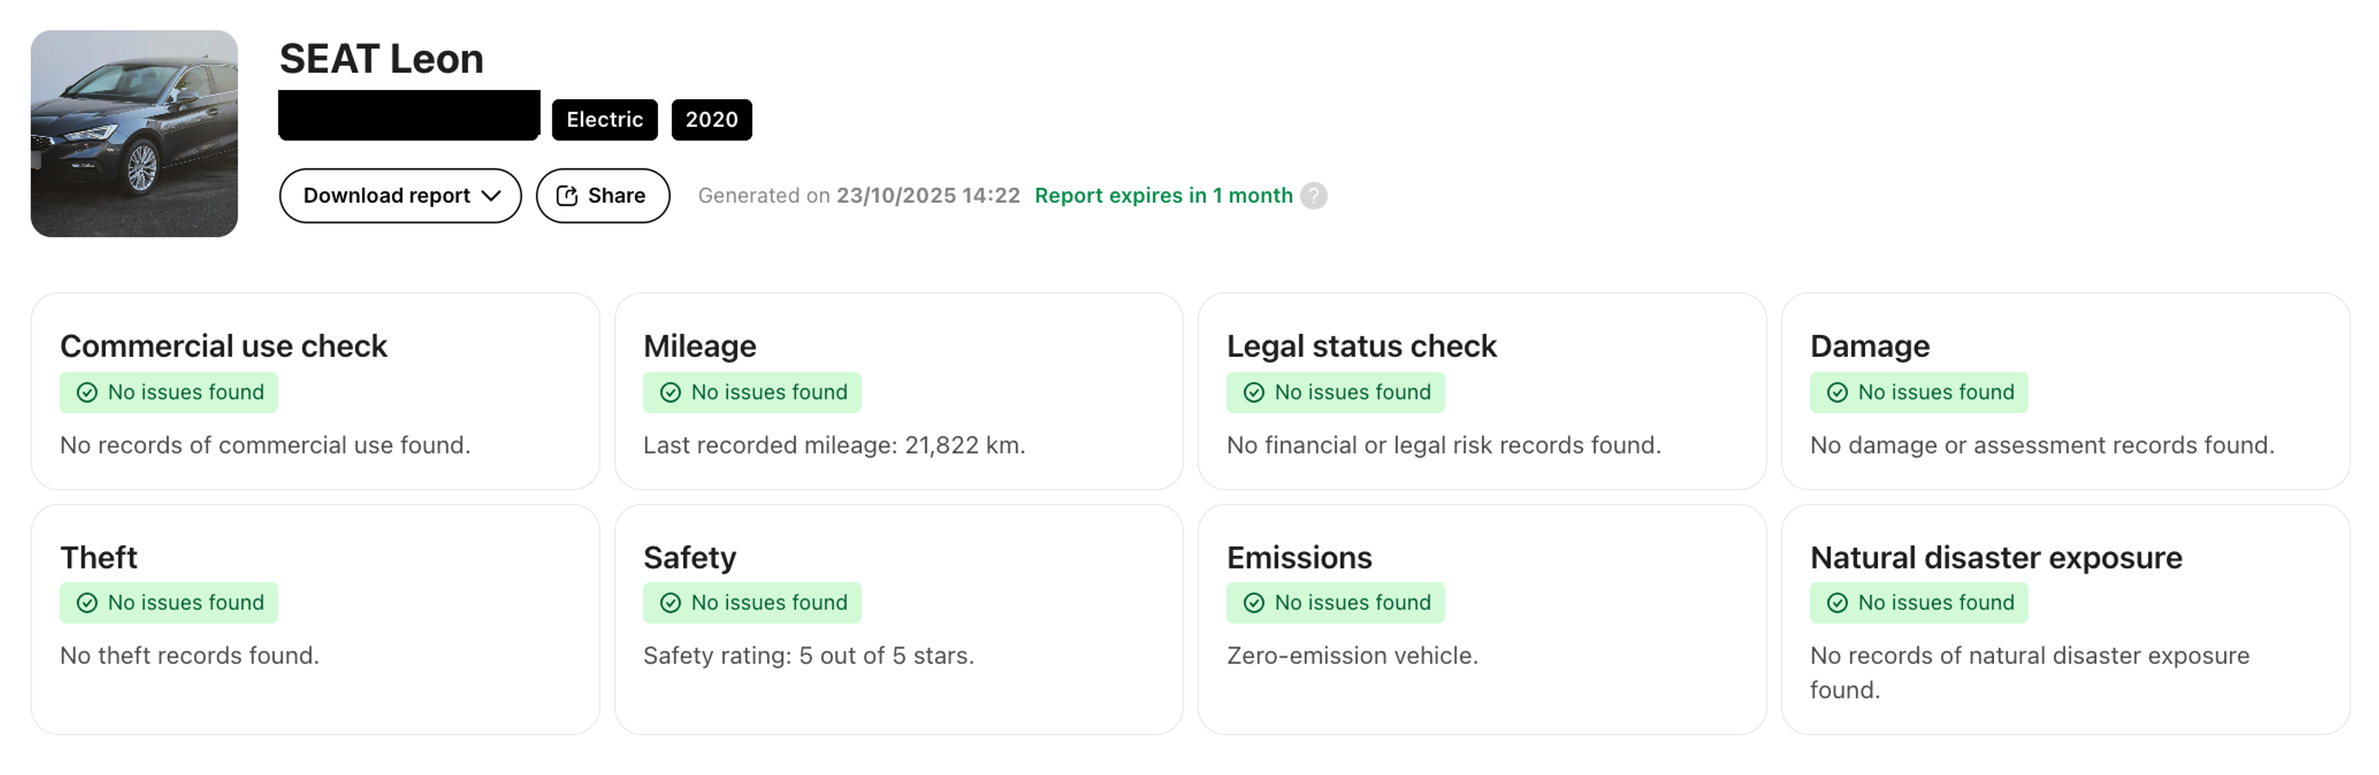Click 'No records of commercial use found.'

pyautogui.click(x=265, y=446)
